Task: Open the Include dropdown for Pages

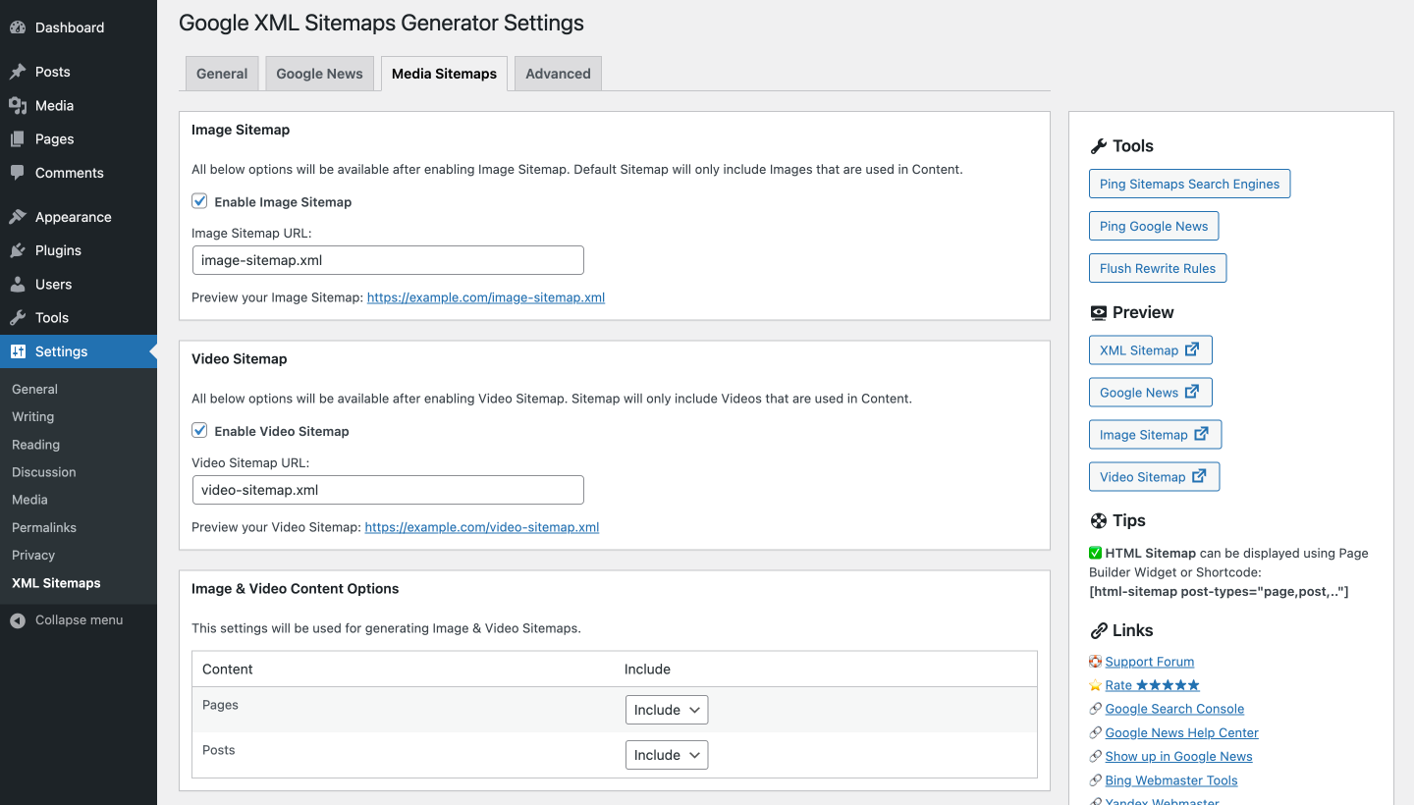Action: tap(667, 710)
